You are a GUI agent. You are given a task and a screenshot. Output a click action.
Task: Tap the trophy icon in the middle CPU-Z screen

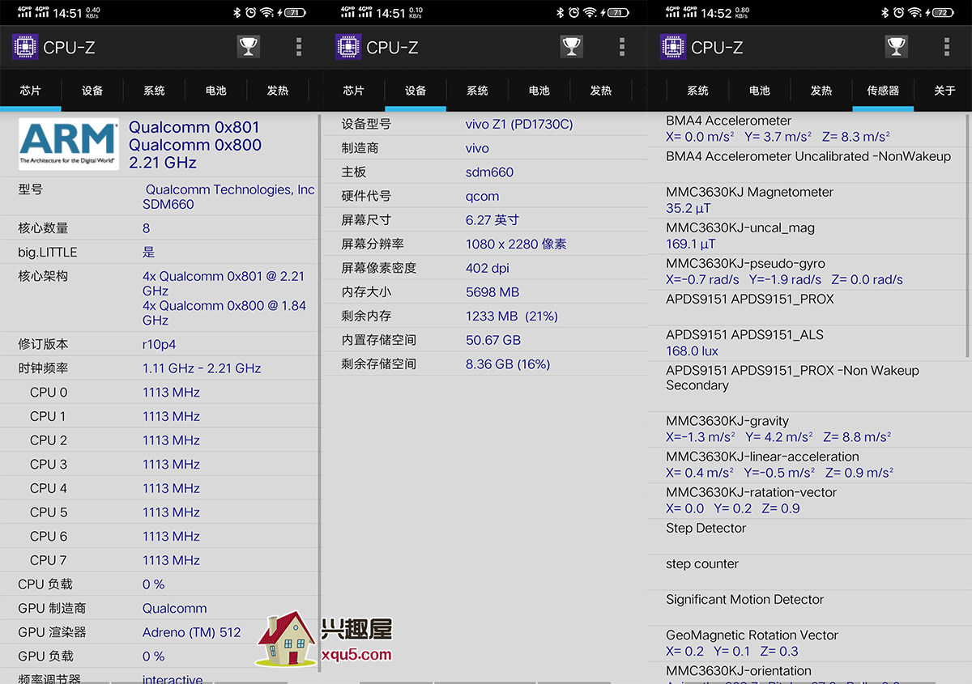(572, 47)
